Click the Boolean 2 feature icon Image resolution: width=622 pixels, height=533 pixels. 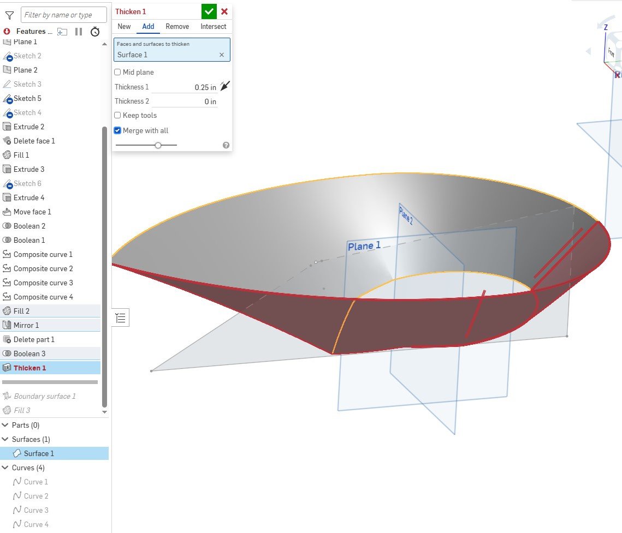point(7,226)
